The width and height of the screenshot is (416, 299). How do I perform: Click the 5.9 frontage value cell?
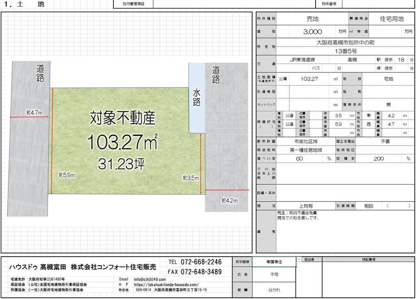(338, 124)
